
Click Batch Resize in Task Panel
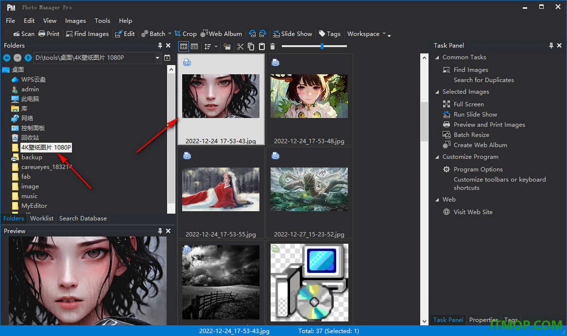(x=471, y=134)
